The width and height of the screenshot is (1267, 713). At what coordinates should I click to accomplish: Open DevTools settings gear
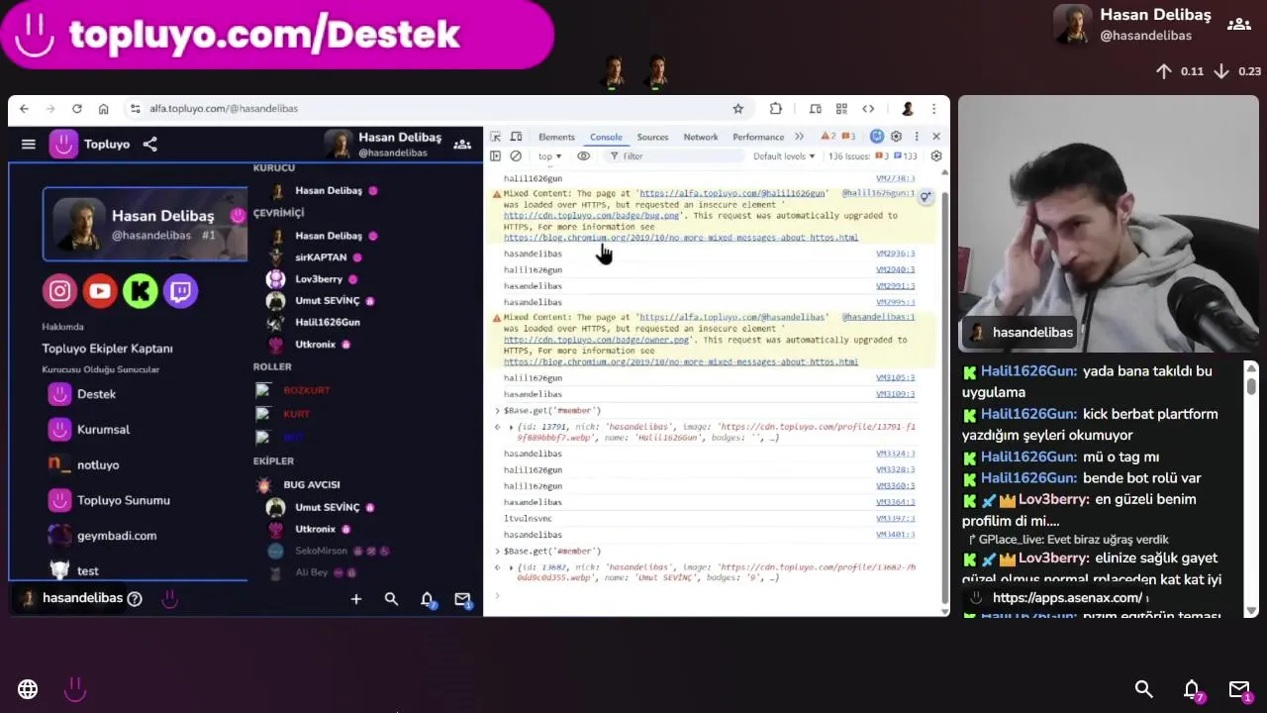pos(896,137)
